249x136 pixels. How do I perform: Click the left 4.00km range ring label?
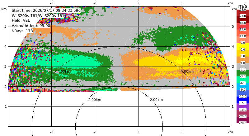[64, 71]
